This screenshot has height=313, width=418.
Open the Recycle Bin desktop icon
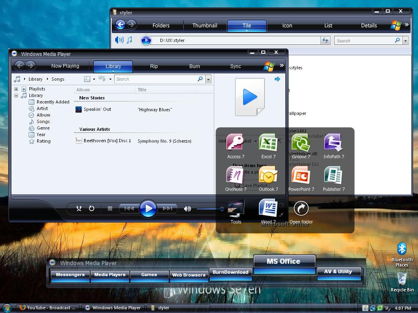pos(402,279)
